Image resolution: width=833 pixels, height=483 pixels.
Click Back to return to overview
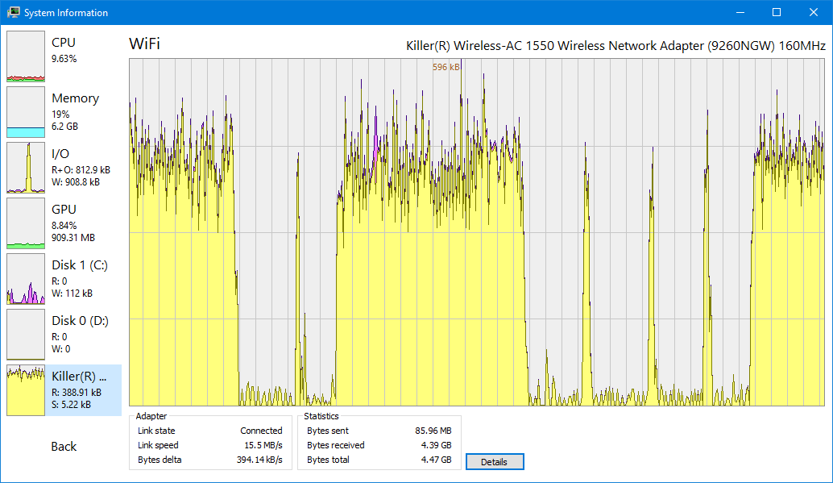coord(64,446)
